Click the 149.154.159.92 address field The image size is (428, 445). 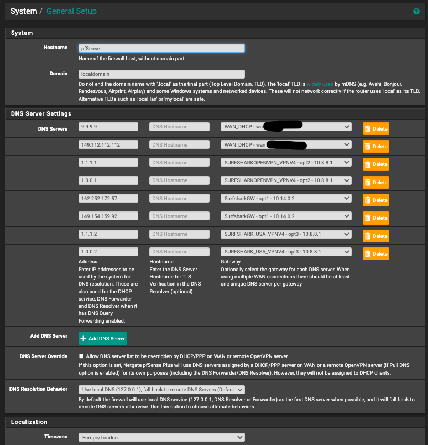108,216
